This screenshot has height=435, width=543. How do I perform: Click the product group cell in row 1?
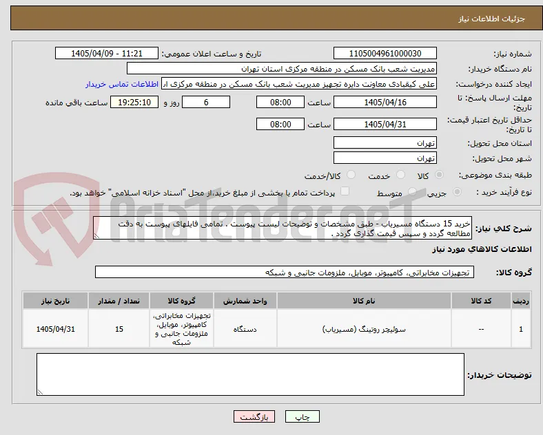(181, 328)
